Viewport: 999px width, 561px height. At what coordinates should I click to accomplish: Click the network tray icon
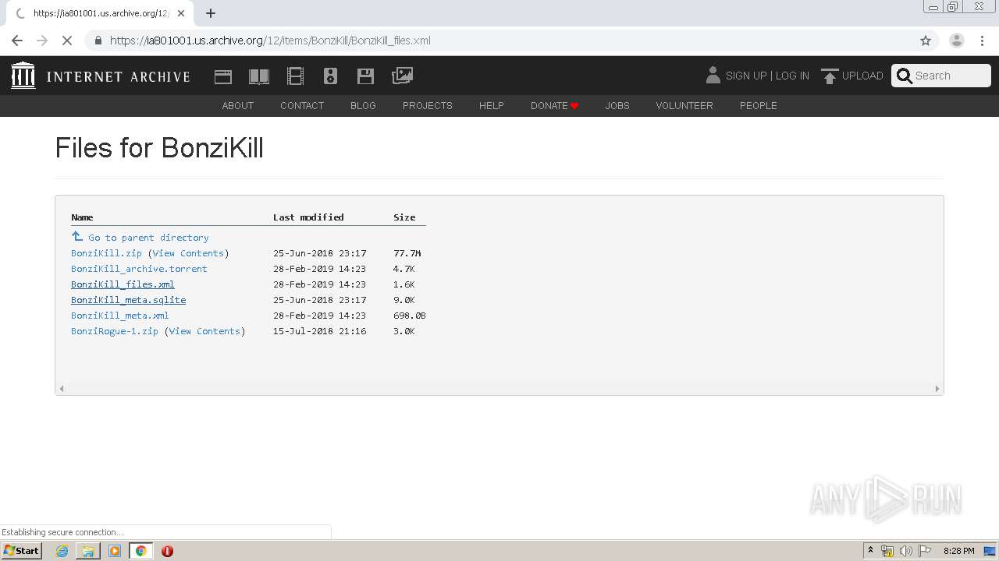(x=887, y=551)
